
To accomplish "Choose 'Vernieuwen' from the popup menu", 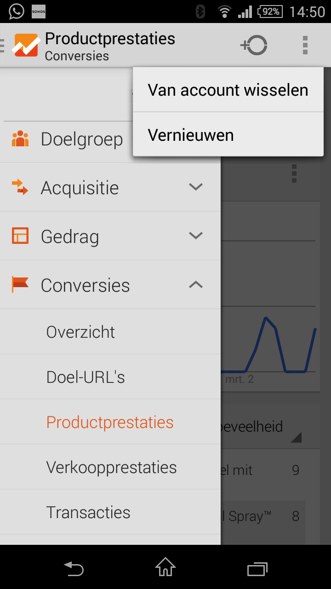I will (x=228, y=135).
